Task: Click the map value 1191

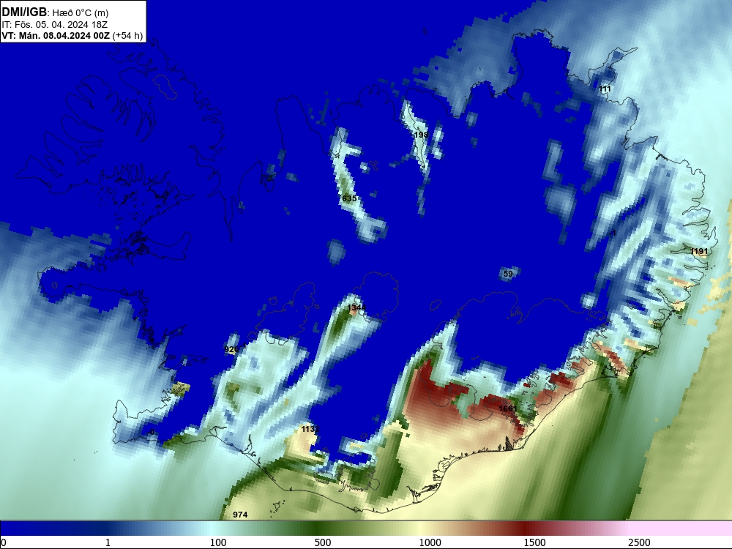Action: coord(699,252)
